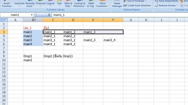The image size is (188, 105).
Task: Select row 10 header
Action: tap(4, 60)
